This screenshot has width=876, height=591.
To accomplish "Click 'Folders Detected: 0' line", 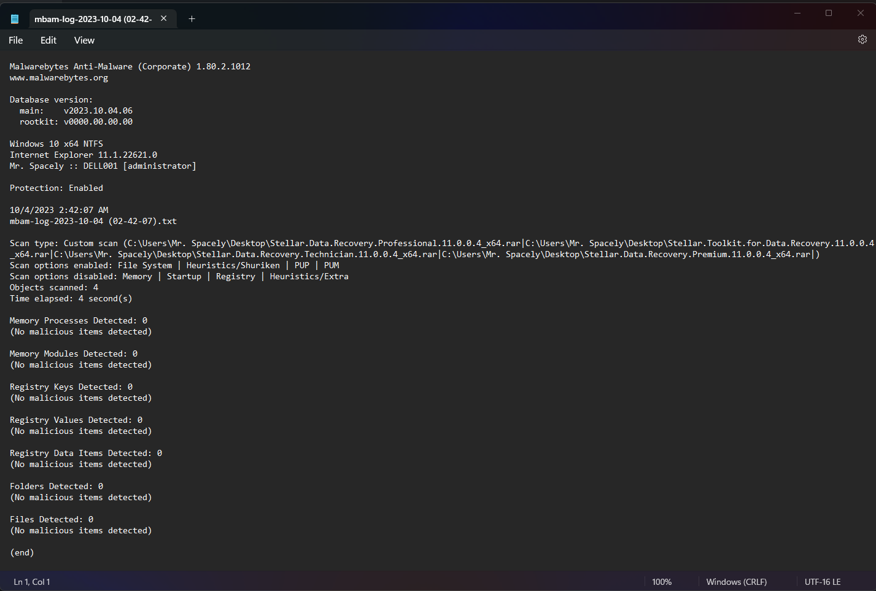I will coord(56,487).
